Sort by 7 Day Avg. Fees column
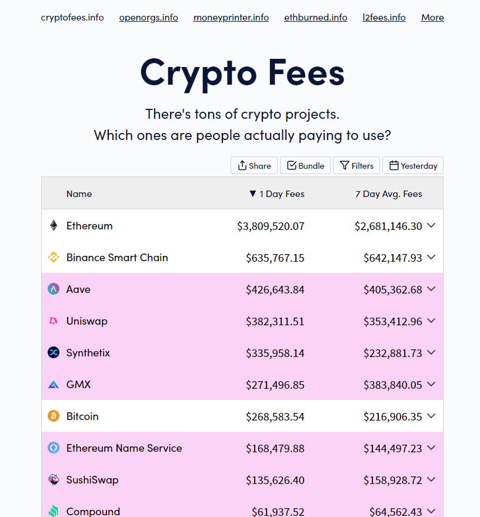This screenshot has height=517, width=480. click(x=389, y=194)
